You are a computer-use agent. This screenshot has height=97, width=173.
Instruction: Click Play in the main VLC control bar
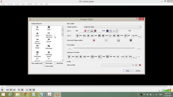(2, 90)
